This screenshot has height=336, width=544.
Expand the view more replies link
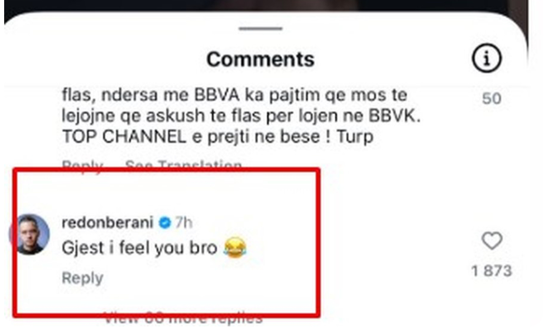[x=183, y=318]
